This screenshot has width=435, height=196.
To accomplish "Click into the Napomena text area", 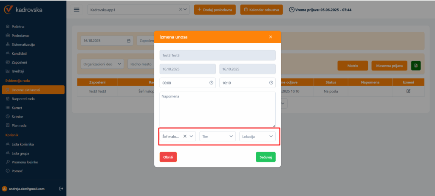I will point(217,109).
